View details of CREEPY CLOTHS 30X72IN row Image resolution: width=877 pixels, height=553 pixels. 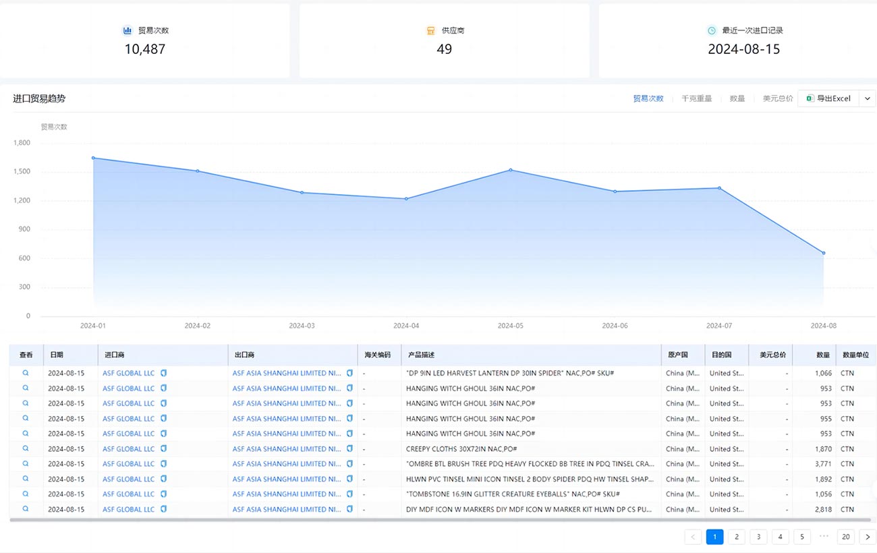click(26, 448)
